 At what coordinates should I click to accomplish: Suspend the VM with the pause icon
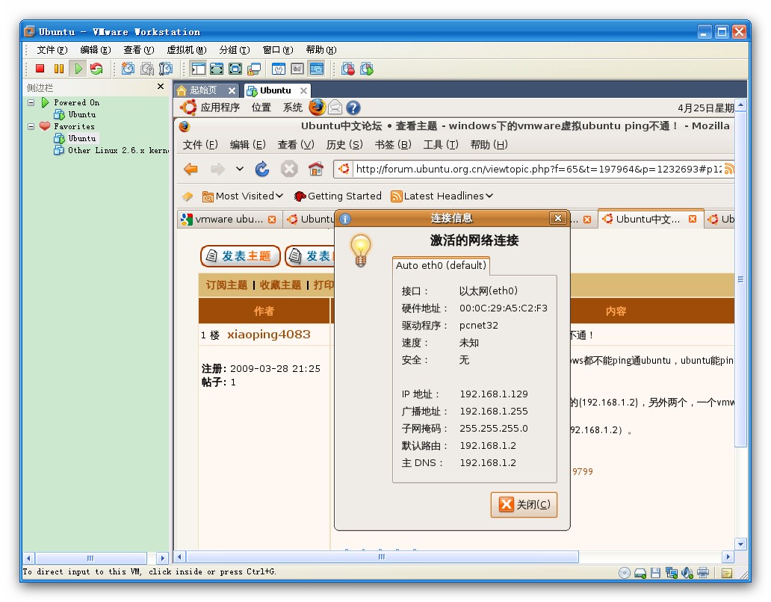[59, 69]
